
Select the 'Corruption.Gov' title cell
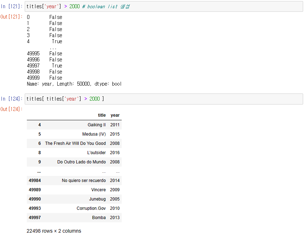pos(91,208)
